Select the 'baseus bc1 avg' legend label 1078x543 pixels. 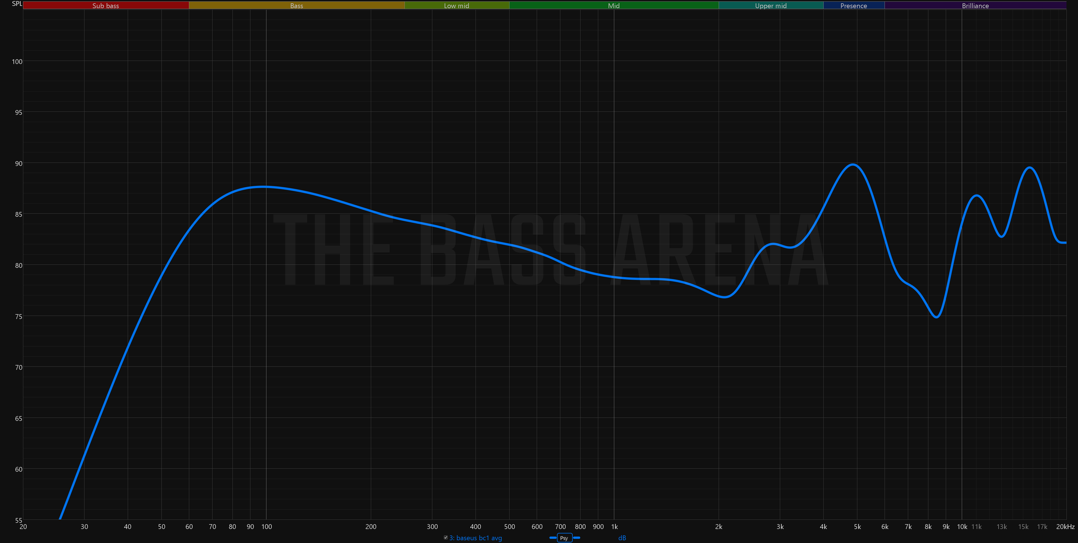[x=476, y=538]
